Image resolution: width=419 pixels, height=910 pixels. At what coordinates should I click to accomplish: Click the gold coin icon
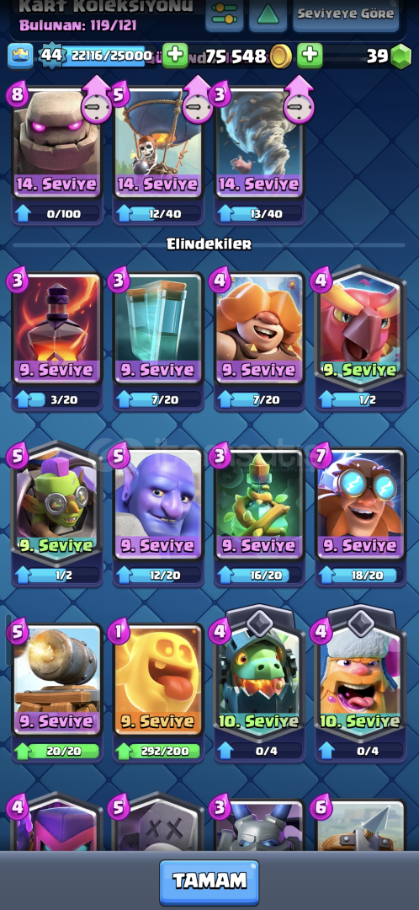282,56
